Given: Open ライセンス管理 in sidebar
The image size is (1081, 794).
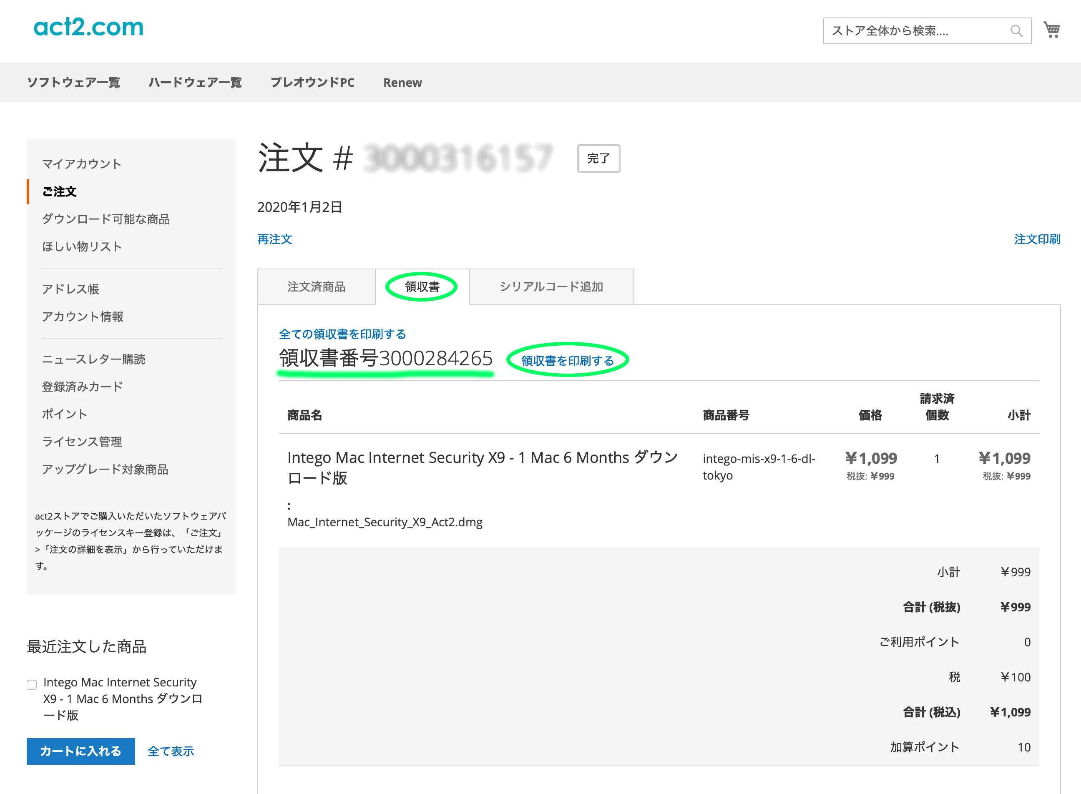Looking at the screenshot, I should click(82, 441).
